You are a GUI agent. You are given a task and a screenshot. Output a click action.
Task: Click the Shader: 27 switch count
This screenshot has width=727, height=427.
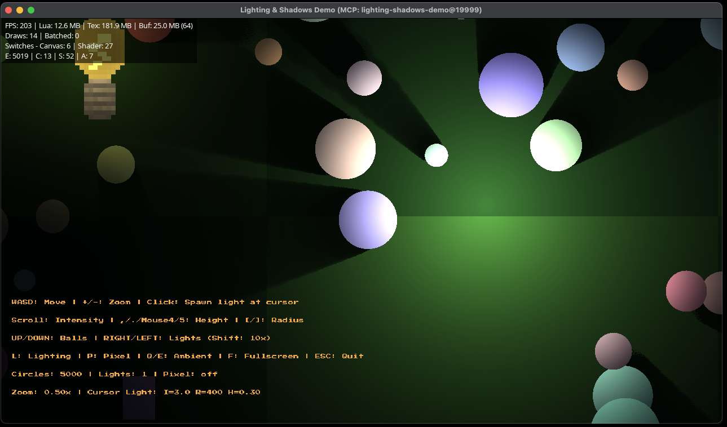point(95,46)
